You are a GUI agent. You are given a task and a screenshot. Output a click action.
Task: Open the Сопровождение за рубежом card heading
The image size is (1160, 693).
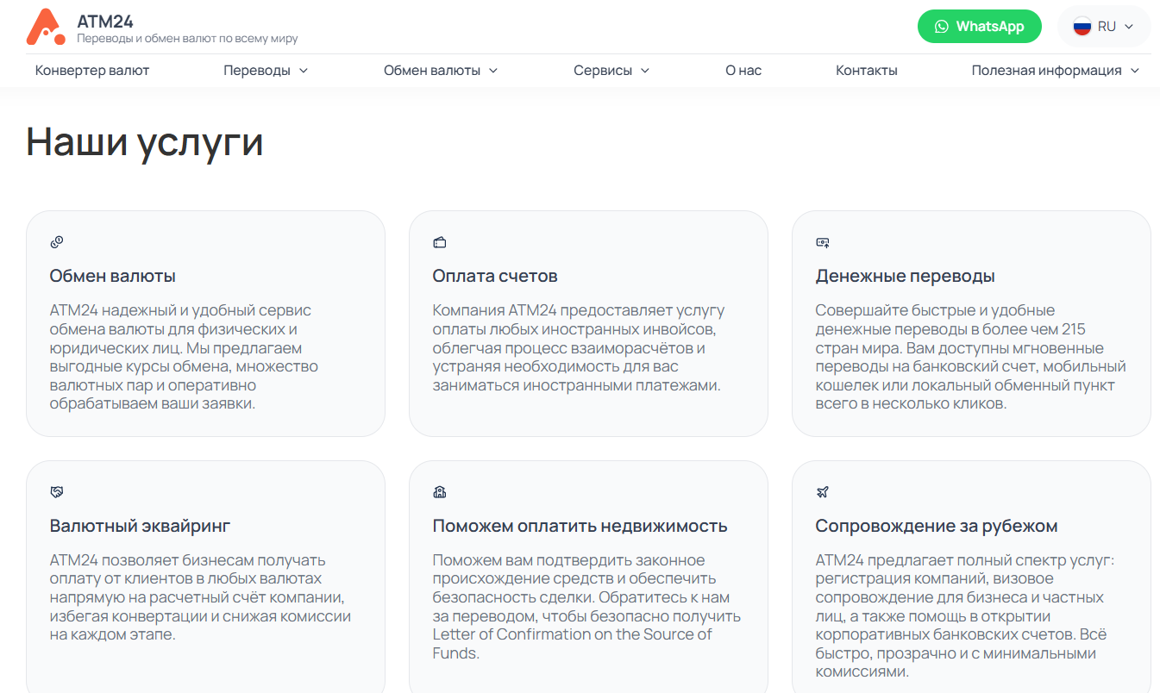pos(937,526)
